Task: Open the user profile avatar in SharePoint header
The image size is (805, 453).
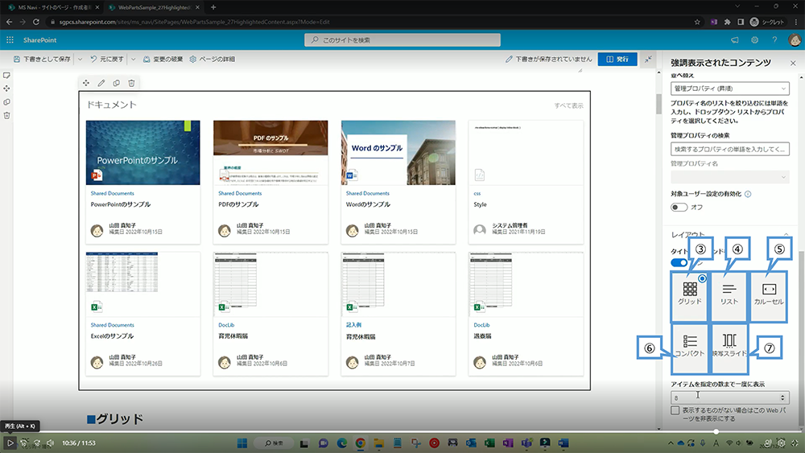Action: pyautogui.click(x=795, y=40)
